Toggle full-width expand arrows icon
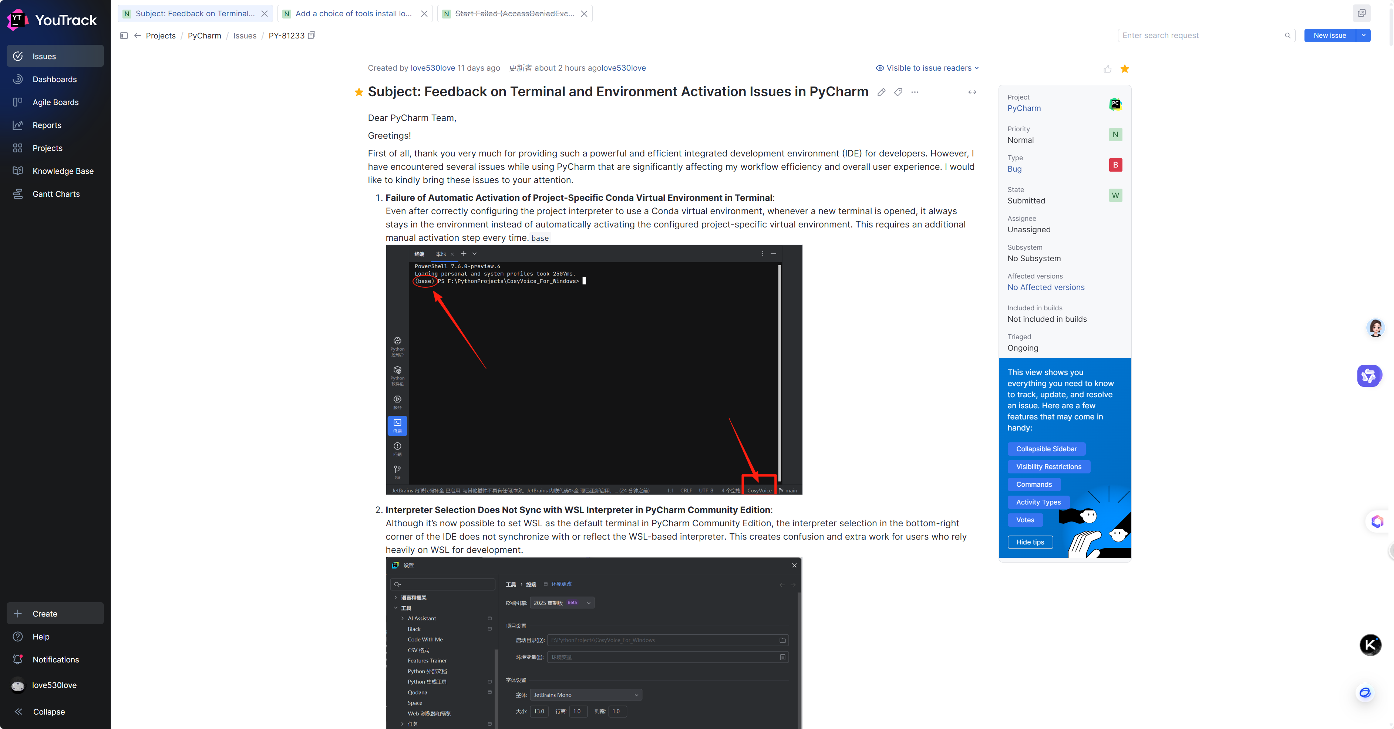Screen dimensions: 1394x729 click(972, 92)
